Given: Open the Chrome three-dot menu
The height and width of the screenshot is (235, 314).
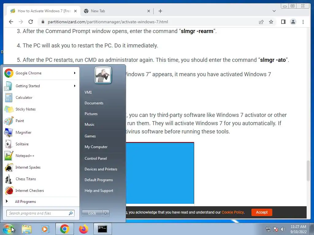Looking at the screenshot, I should tap(303, 22).
